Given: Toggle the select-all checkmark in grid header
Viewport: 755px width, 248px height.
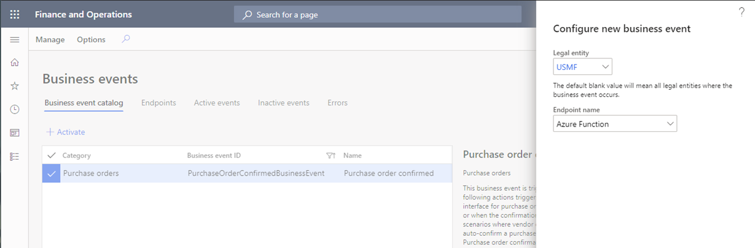Looking at the screenshot, I should [51, 155].
